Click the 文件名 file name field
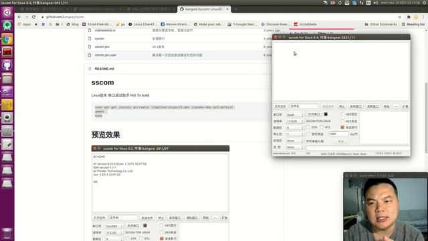 coord(304,106)
